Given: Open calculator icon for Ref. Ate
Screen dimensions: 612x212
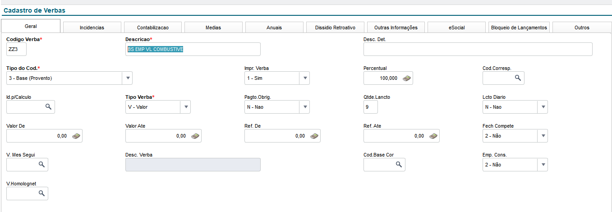Looking at the screenshot, I should click(433, 136).
